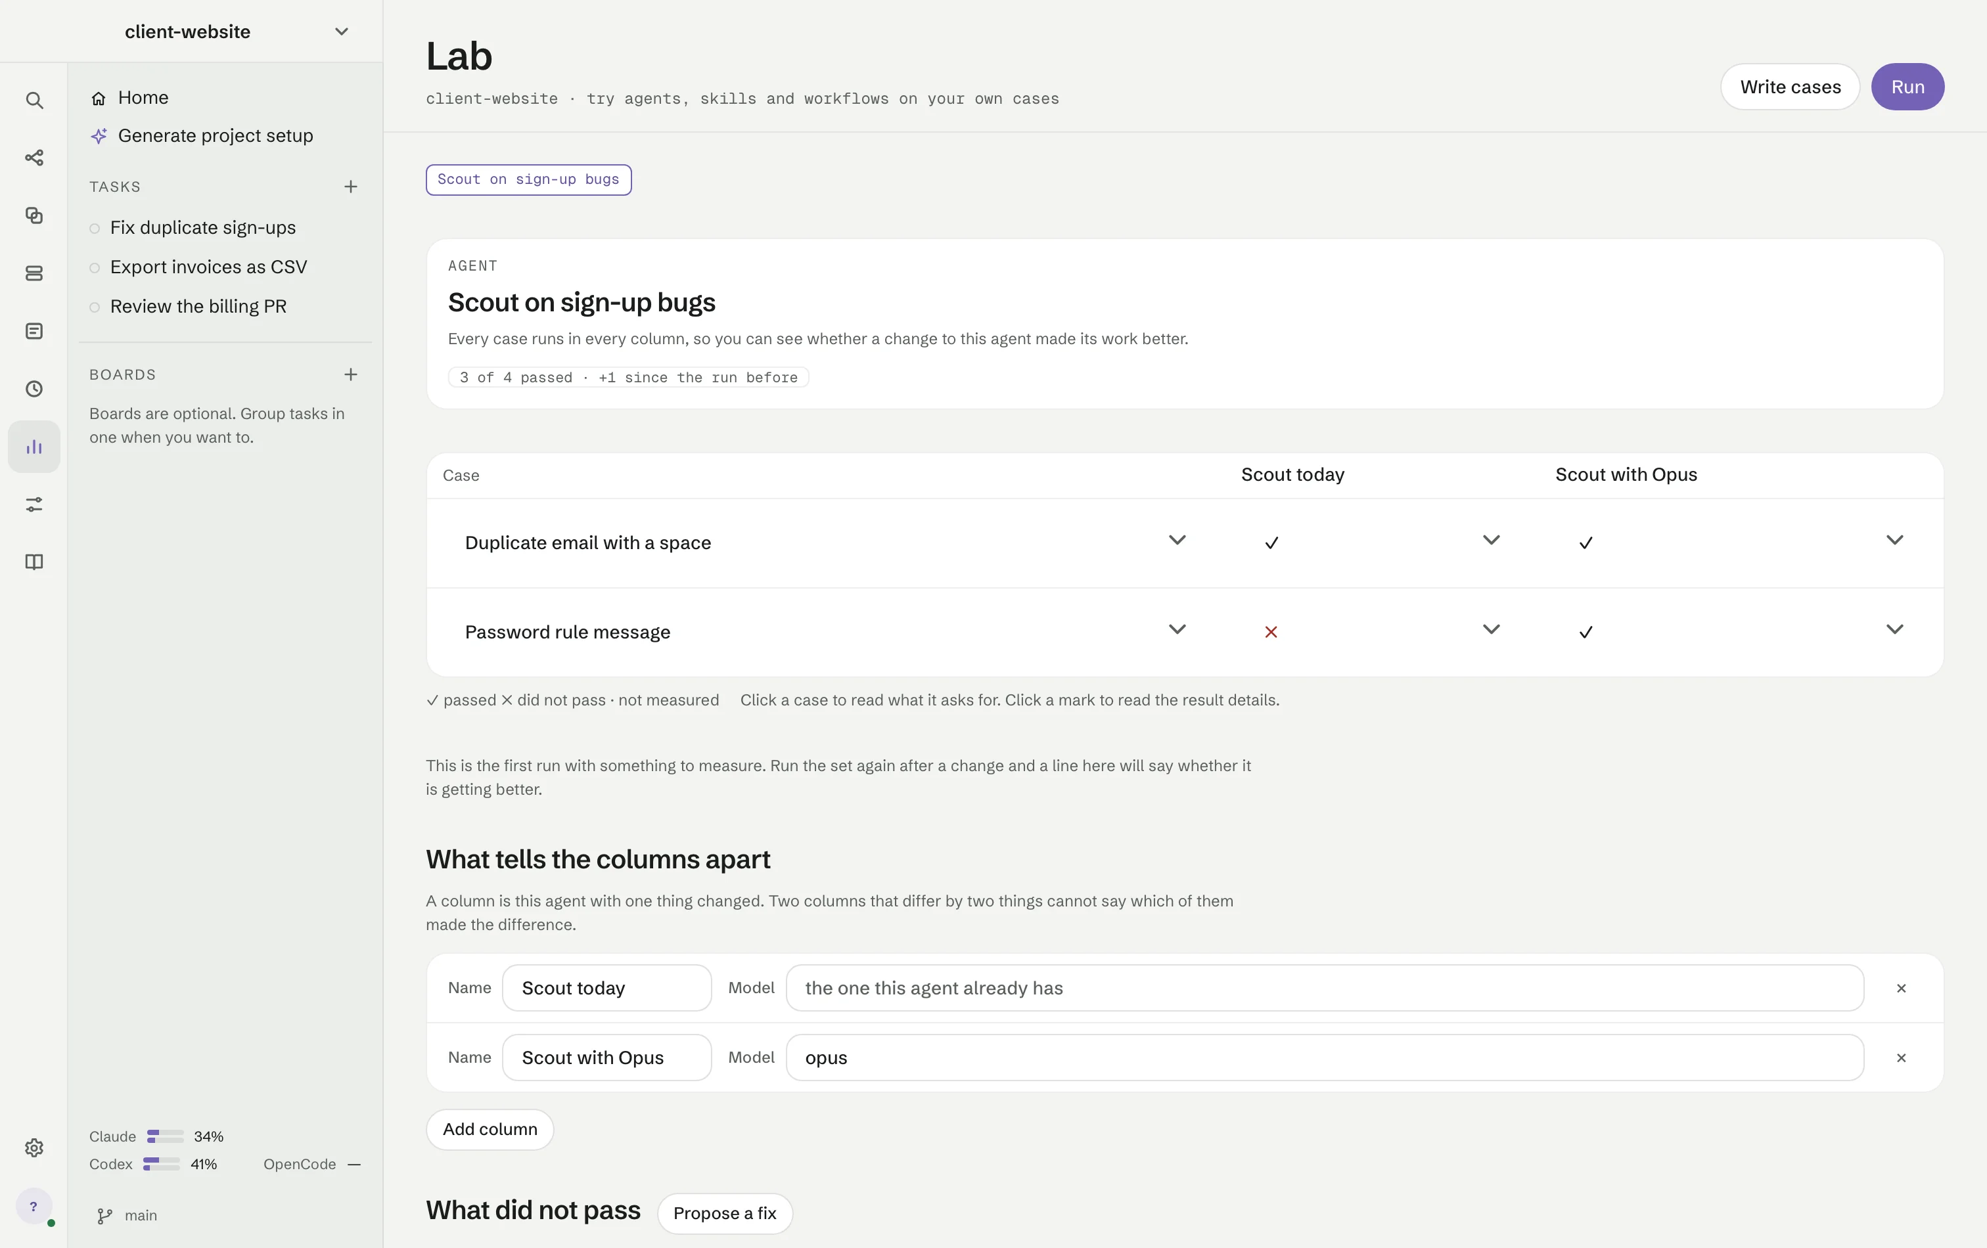1987x1248 pixels.
Task: Expand Scout today result for Password rule
Action: click(1491, 629)
